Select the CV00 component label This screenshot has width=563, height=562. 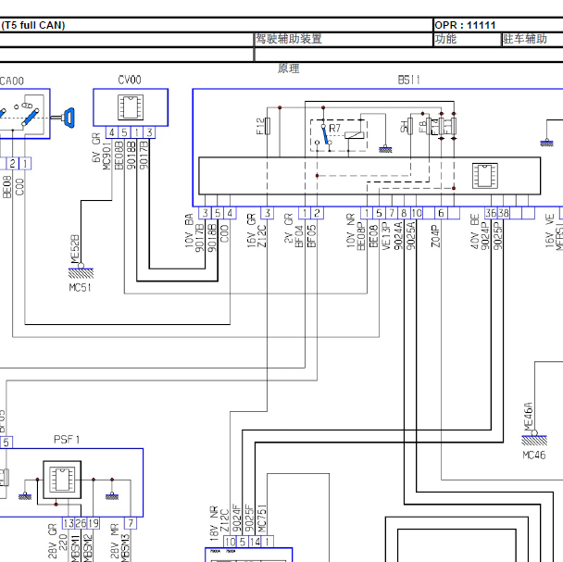(130, 80)
